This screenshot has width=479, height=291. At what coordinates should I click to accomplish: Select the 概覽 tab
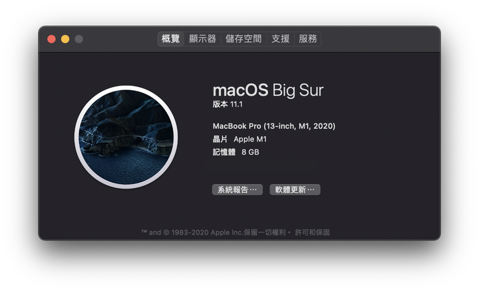(x=171, y=39)
